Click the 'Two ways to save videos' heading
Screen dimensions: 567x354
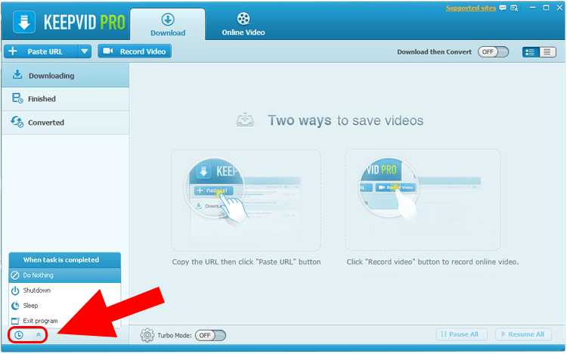pos(345,120)
